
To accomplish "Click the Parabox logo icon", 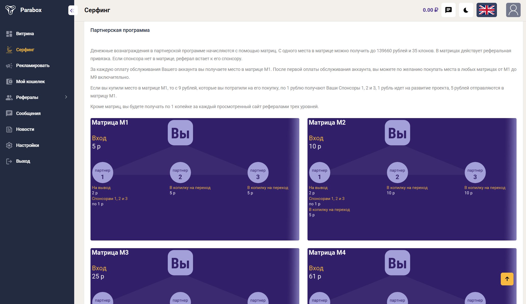I will click(x=10, y=10).
